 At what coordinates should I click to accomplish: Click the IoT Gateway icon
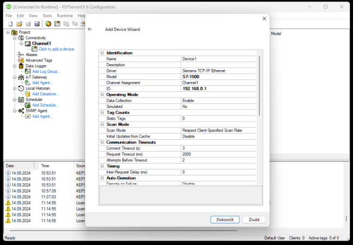click(x=21, y=77)
